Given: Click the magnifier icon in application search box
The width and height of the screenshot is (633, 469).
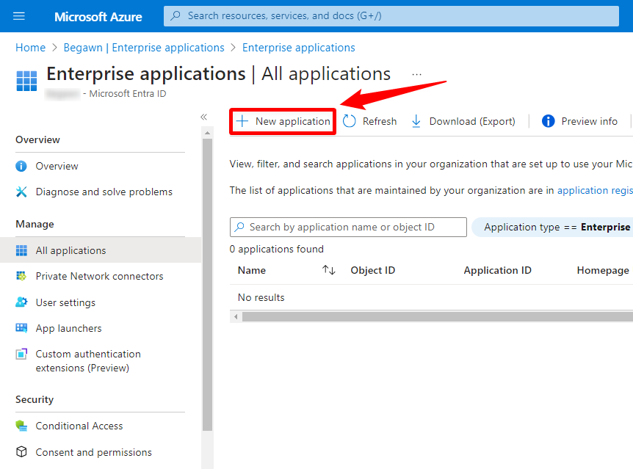Looking at the screenshot, I should [x=239, y=227].
